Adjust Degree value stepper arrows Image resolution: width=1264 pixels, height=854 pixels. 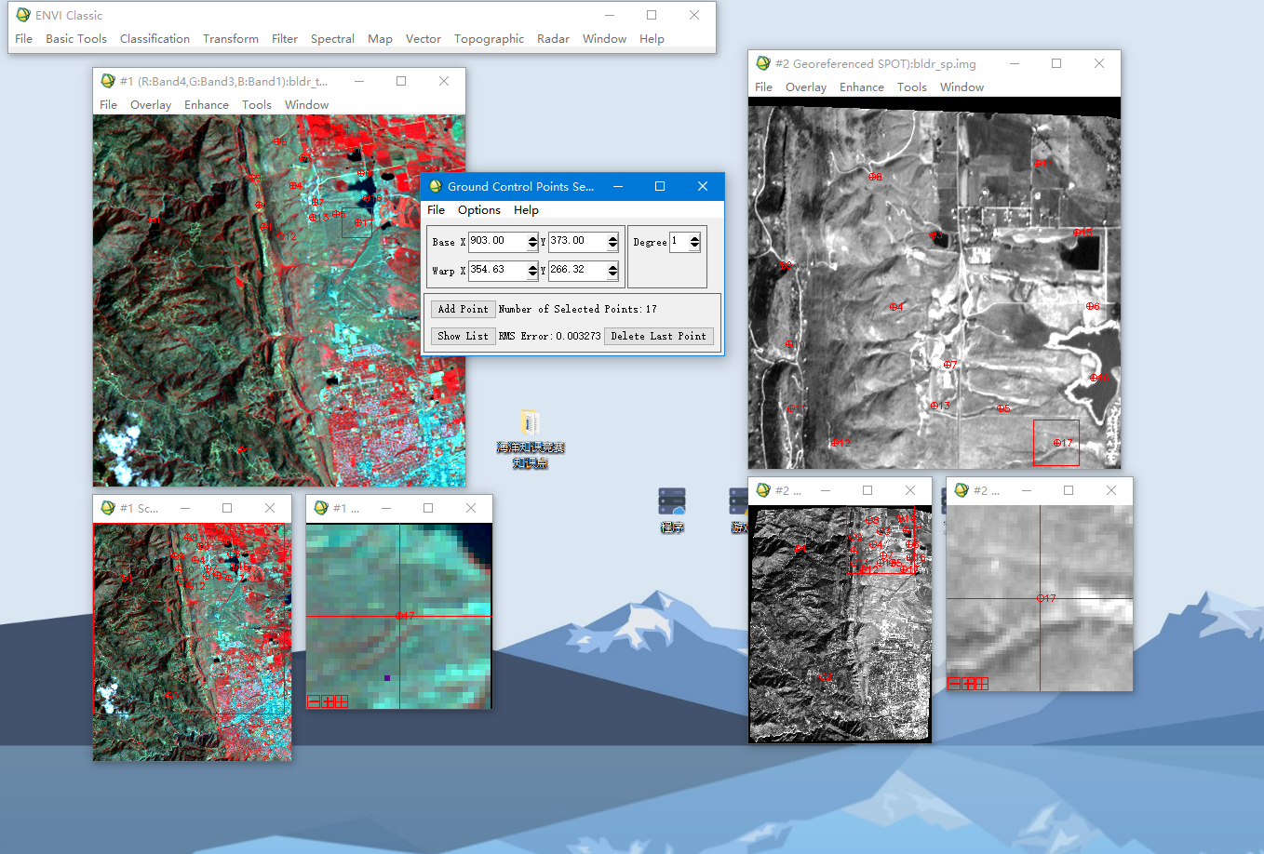tap(694, 242)
